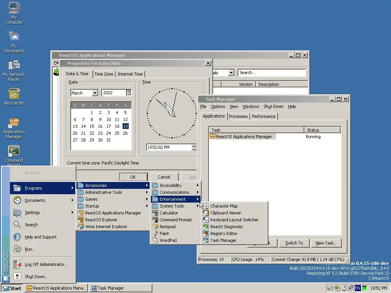Click the Applications Manager Search field
Viewport: 391px width, 293px height.
[x=271, y=72]
